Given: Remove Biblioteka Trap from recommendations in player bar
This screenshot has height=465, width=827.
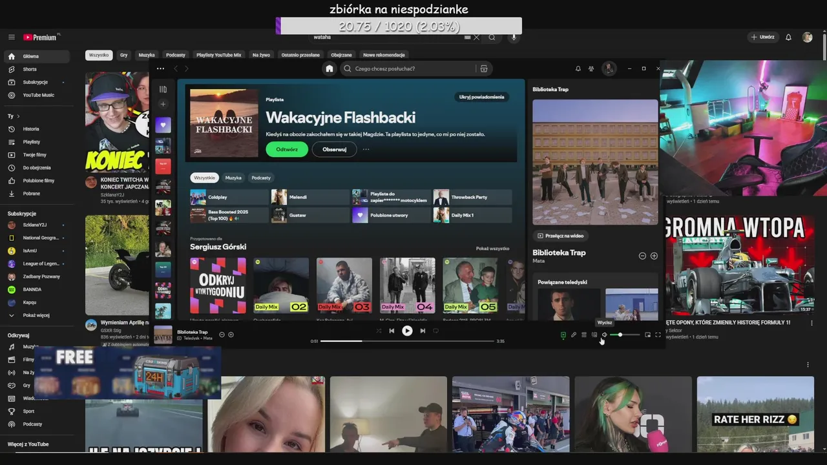Looking at the screenshot, I should point(222,335).
